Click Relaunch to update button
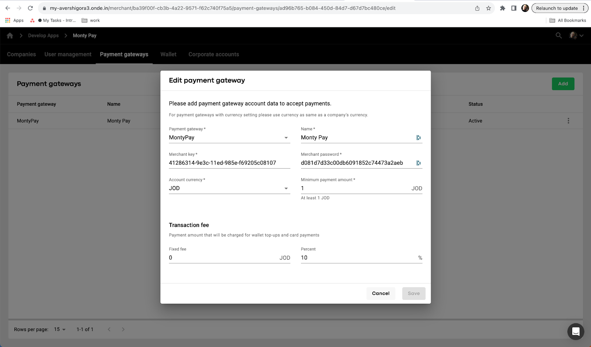 click(557, 8)
